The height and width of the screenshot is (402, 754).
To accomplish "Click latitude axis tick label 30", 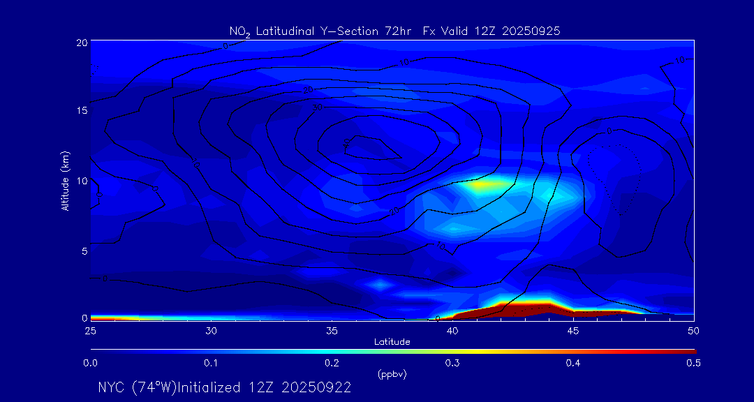I will (x=211, y=331).
